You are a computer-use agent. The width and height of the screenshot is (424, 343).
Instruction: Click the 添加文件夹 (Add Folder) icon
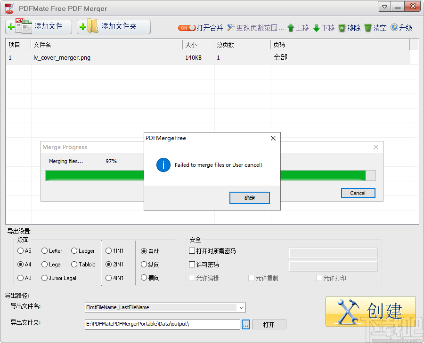[90, 26]
